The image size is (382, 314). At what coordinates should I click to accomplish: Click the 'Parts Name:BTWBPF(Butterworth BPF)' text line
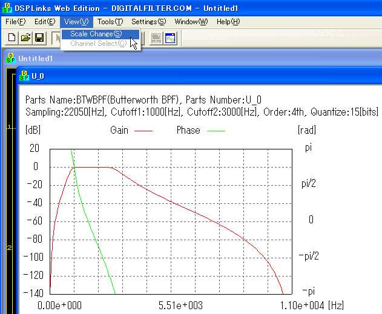(102, 100)
